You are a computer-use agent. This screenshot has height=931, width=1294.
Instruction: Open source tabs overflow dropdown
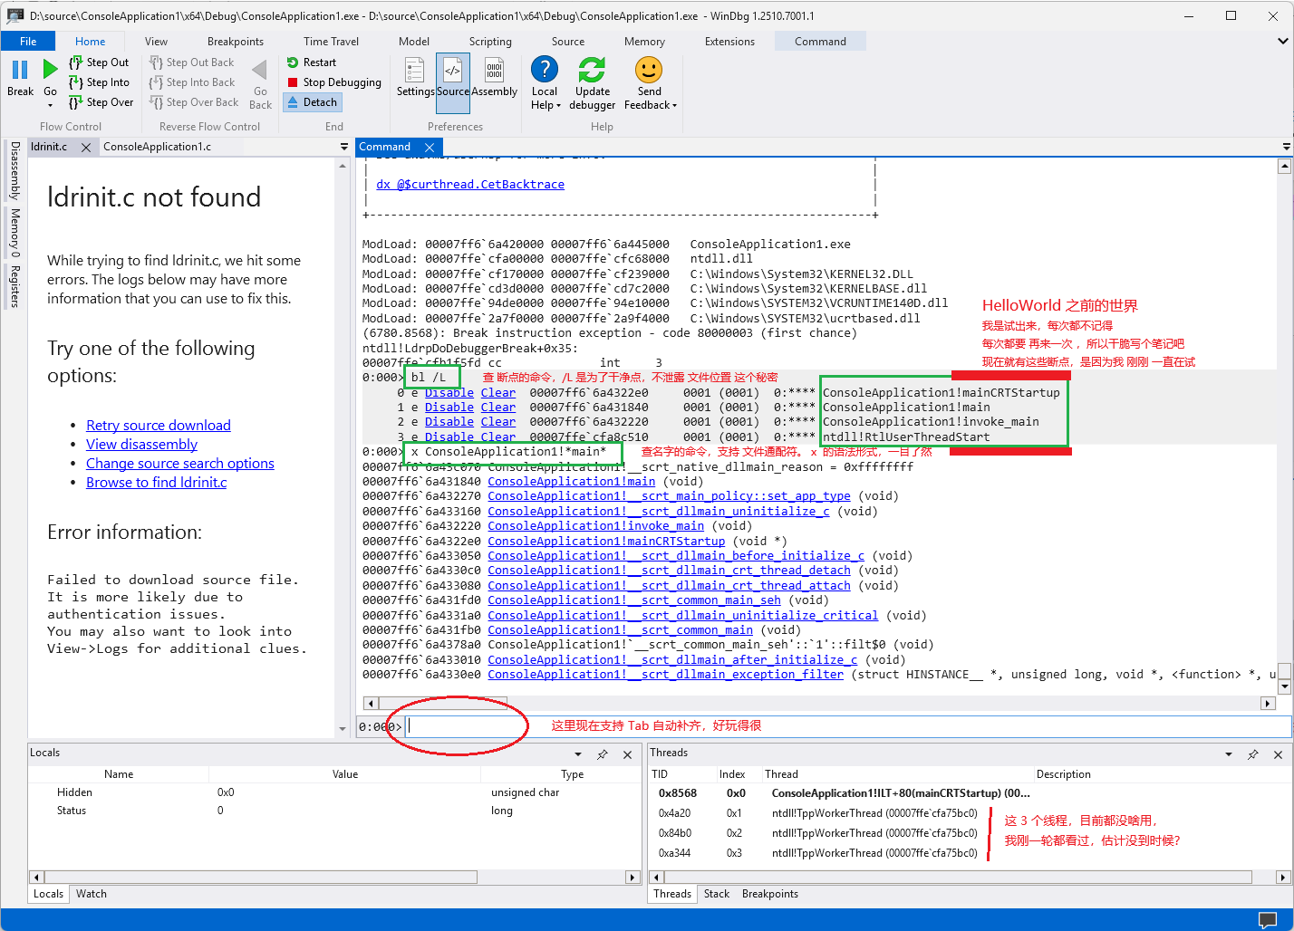click(x=344, y=147)
